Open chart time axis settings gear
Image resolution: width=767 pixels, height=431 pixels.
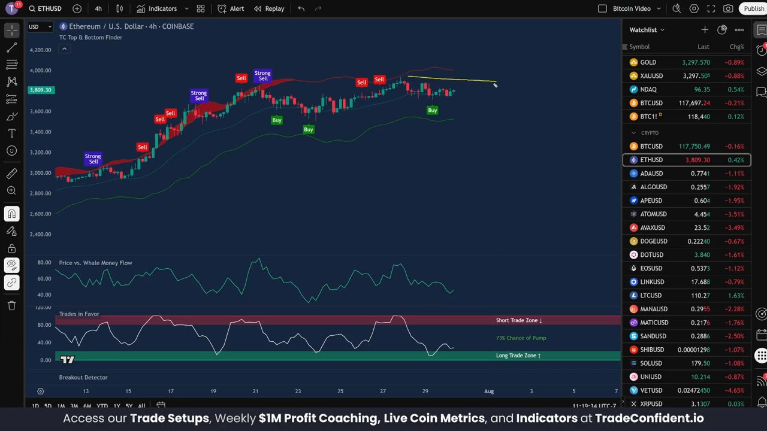pyautogui.click(x=41, y=391)
